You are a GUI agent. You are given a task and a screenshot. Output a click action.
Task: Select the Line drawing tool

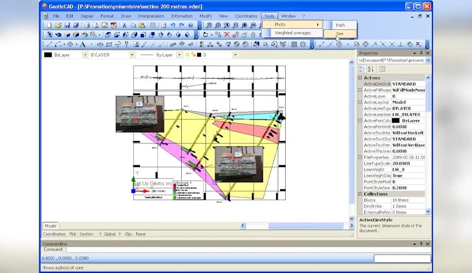coord(49,45)
